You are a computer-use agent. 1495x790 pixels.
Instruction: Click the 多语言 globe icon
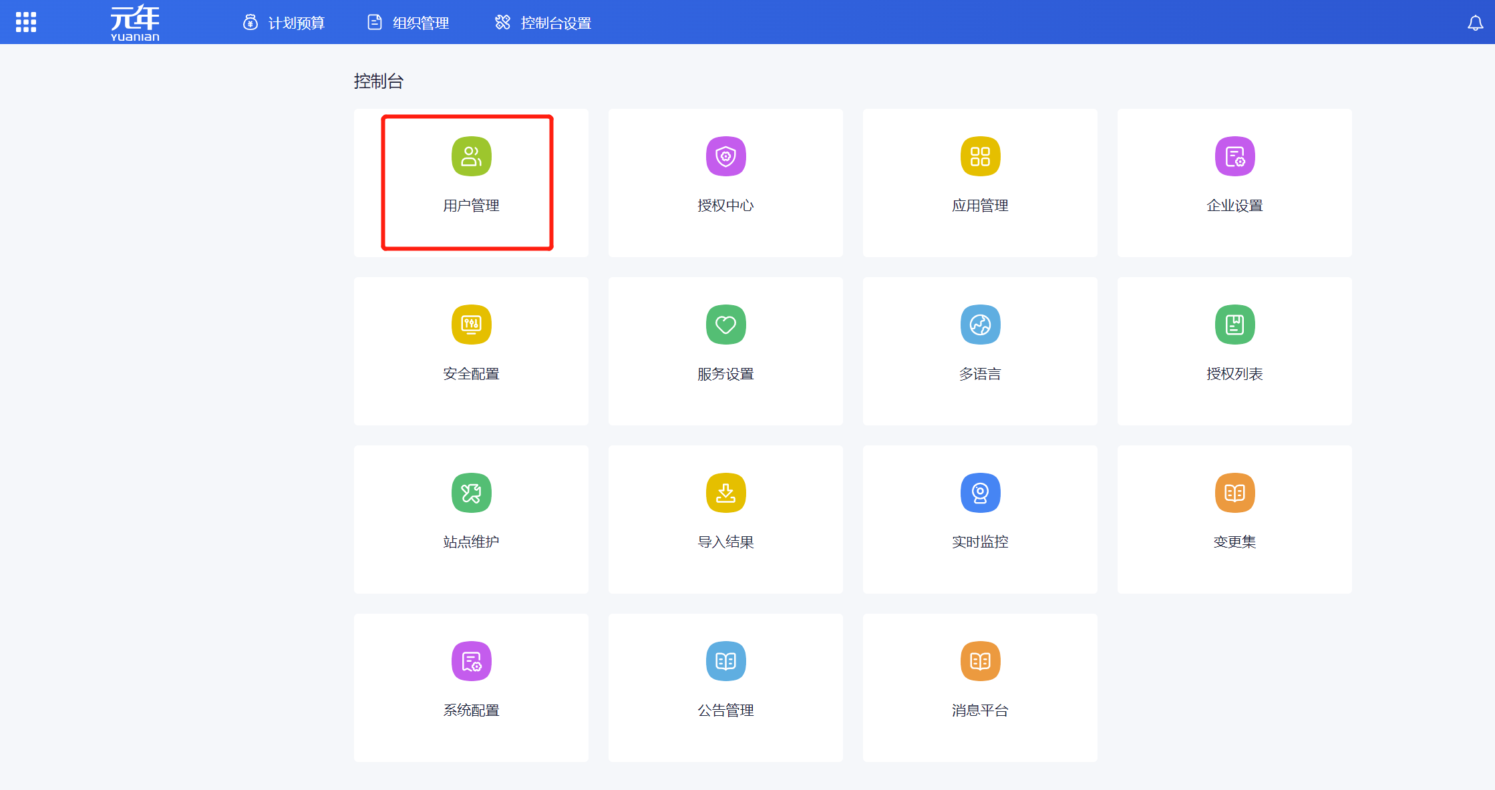(980, 325)
